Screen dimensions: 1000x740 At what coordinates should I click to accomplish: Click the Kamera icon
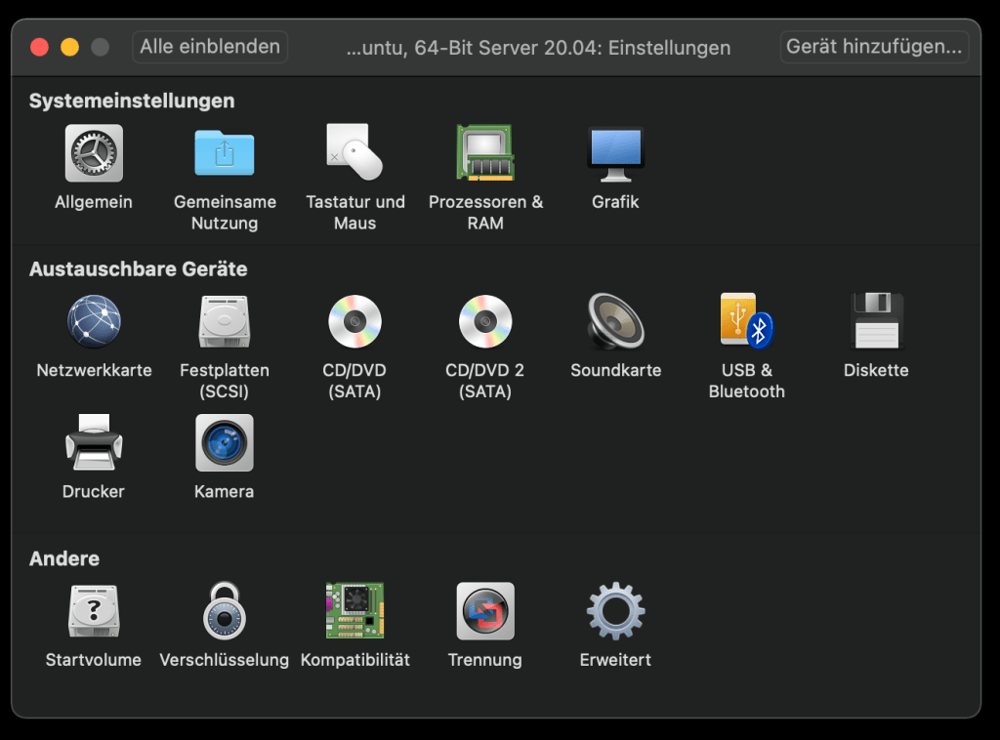pos(225,443)
